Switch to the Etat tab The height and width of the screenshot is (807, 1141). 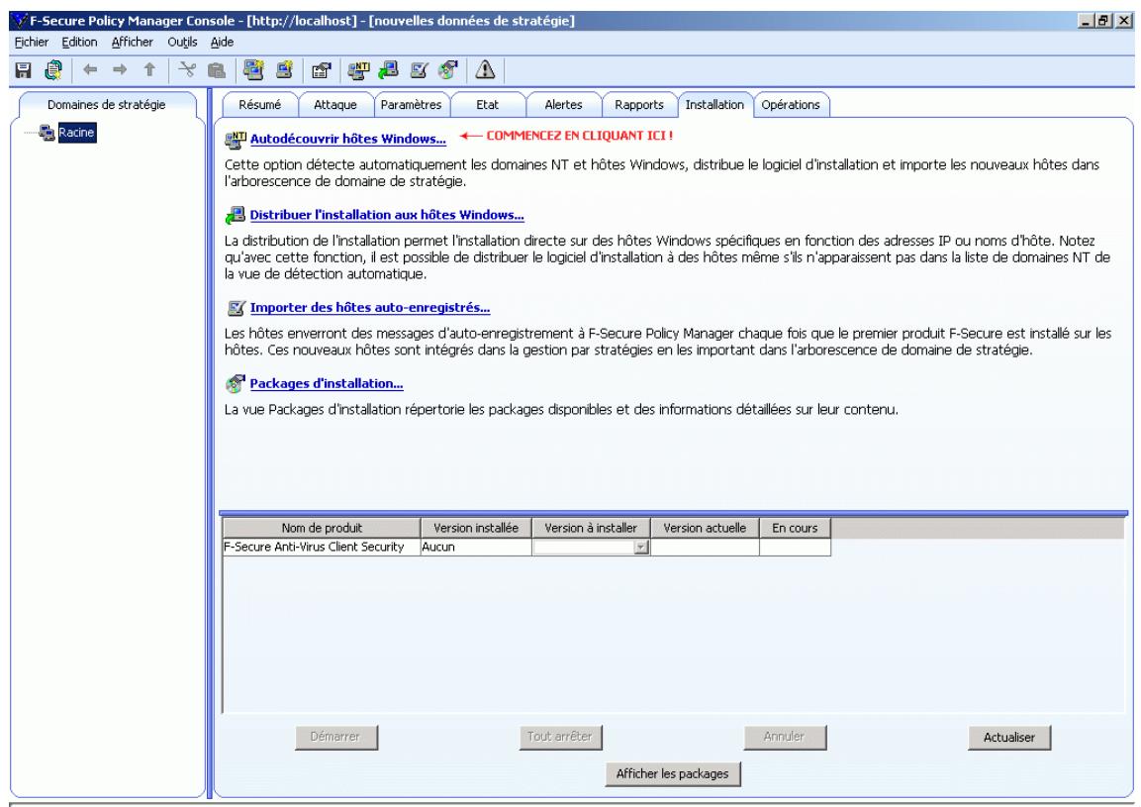pyautogui.click(x=488, y=105)
